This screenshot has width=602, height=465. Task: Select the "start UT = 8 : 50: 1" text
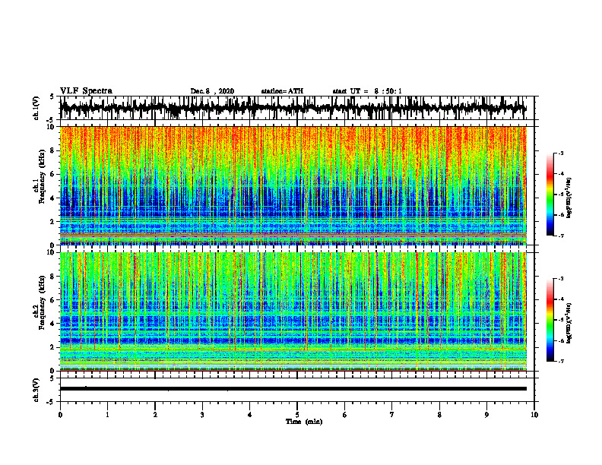coord(367,91)
